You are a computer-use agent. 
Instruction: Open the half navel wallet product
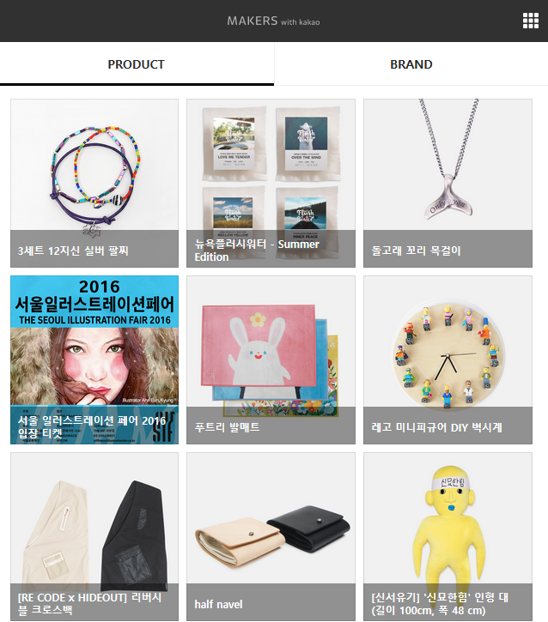click(271, 537)
